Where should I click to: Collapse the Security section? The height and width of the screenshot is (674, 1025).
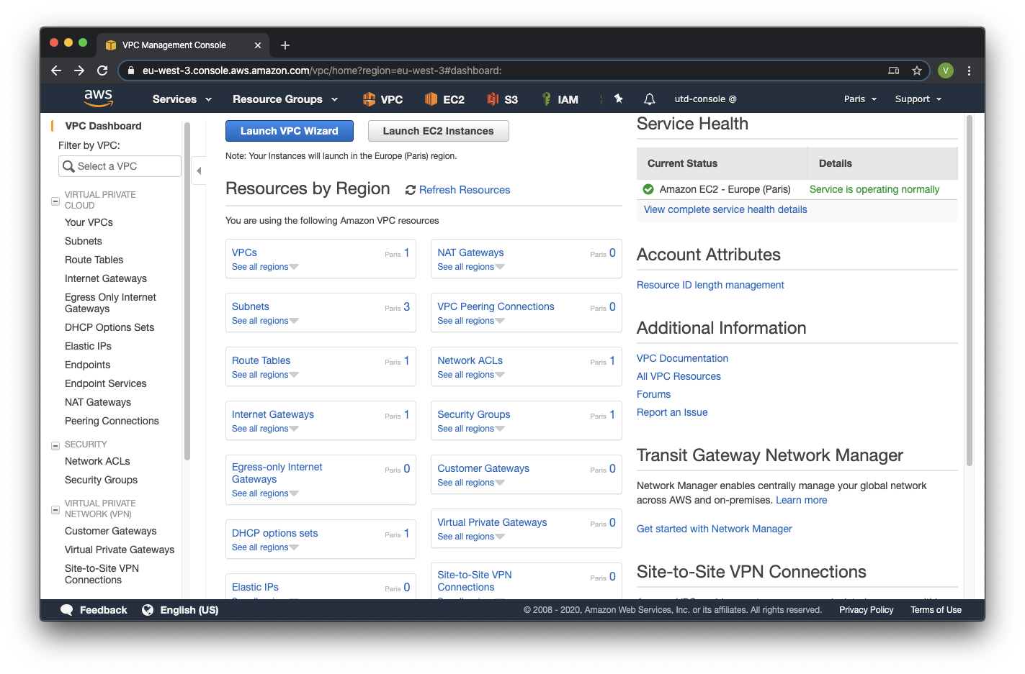[x=55, y=446]
